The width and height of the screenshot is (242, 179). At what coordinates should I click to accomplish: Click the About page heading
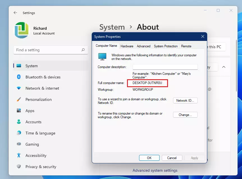click(x=148, y=27)
